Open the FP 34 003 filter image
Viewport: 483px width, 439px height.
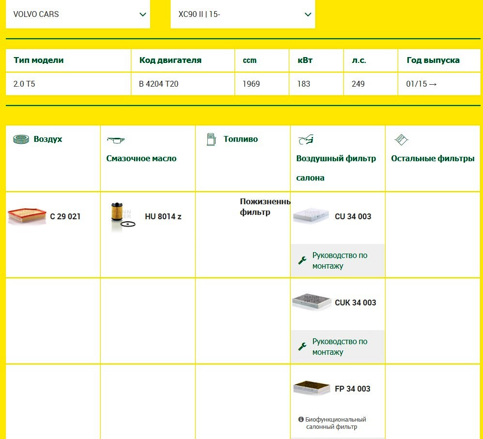click(x=312, y=388)
